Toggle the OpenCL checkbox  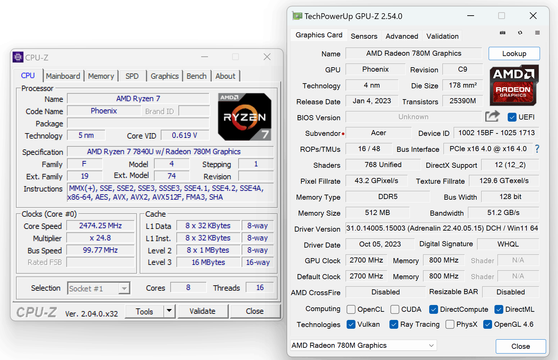[x=351, y=309]
